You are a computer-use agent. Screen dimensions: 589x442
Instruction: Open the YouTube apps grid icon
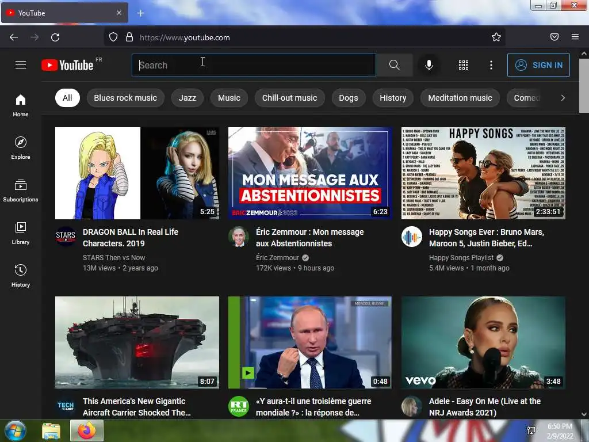[x=464, y=65]
